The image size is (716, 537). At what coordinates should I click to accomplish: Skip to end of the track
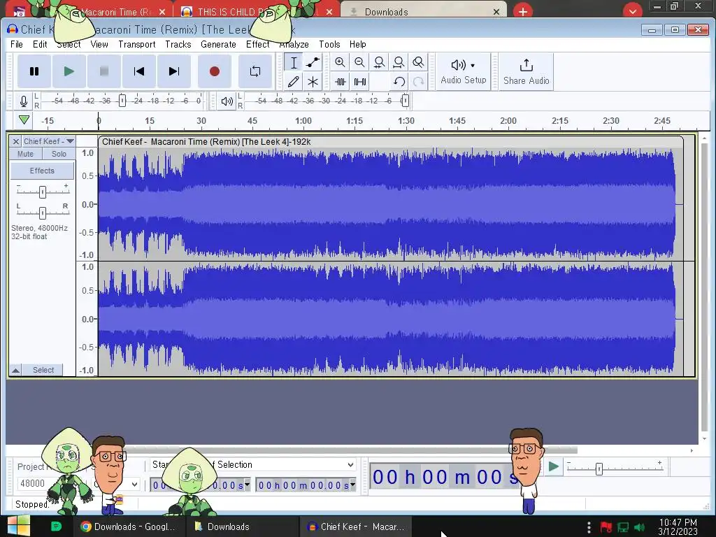[x=174, y=71]
